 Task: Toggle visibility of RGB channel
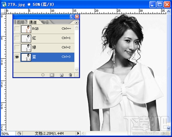(x=17, y=29)
